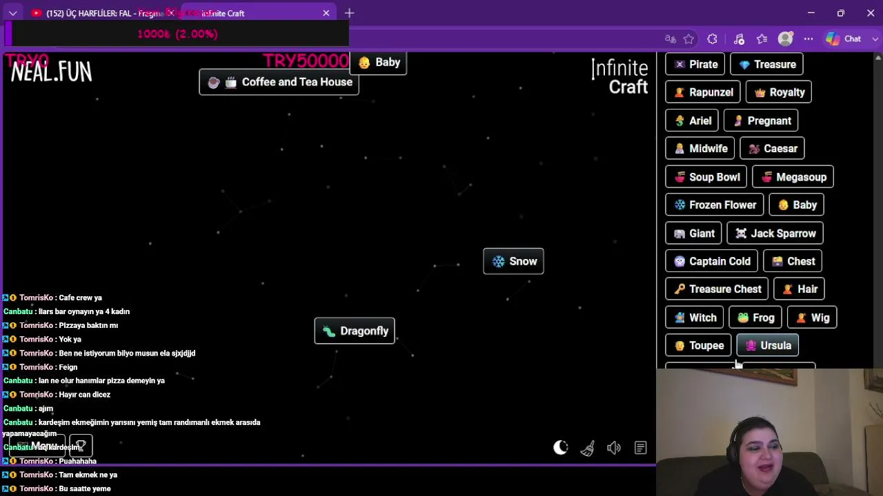This screenshot has width=883, height=496.
Task: Restore down the browser window
Action: pos(841,13)
